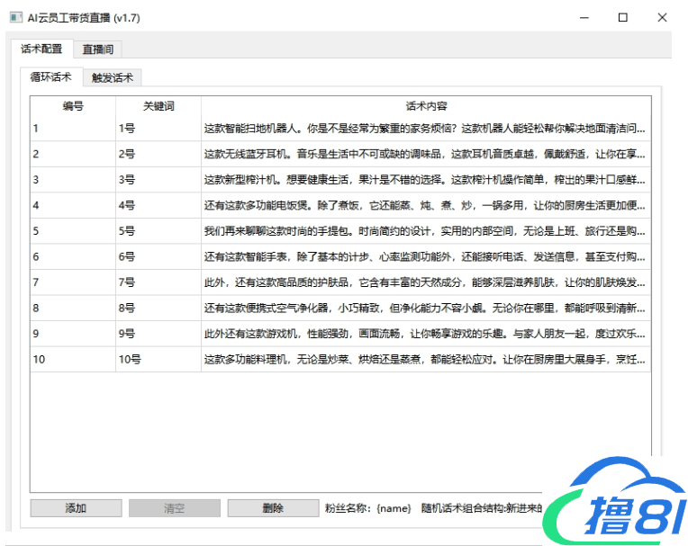Click the 新型榨汁机 script in row 3
Image resolution: width=688 pixels, height=546 pixels.
pyautogui.click(x=425, y=180)
